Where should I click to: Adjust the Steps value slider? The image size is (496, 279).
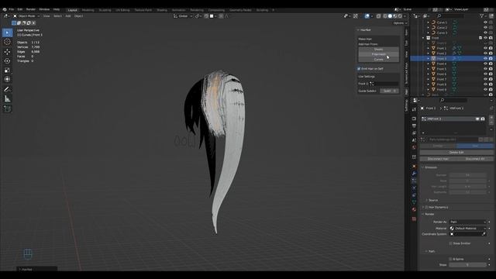[467, 265]
